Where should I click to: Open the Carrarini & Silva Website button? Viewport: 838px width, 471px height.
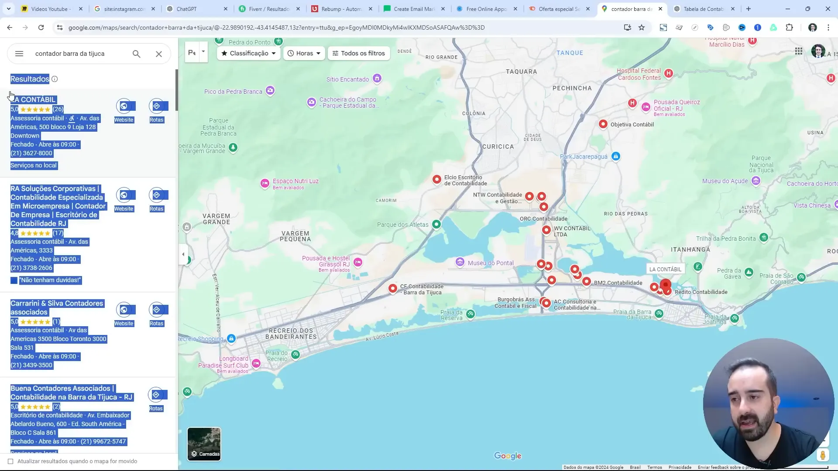[124, 314]
